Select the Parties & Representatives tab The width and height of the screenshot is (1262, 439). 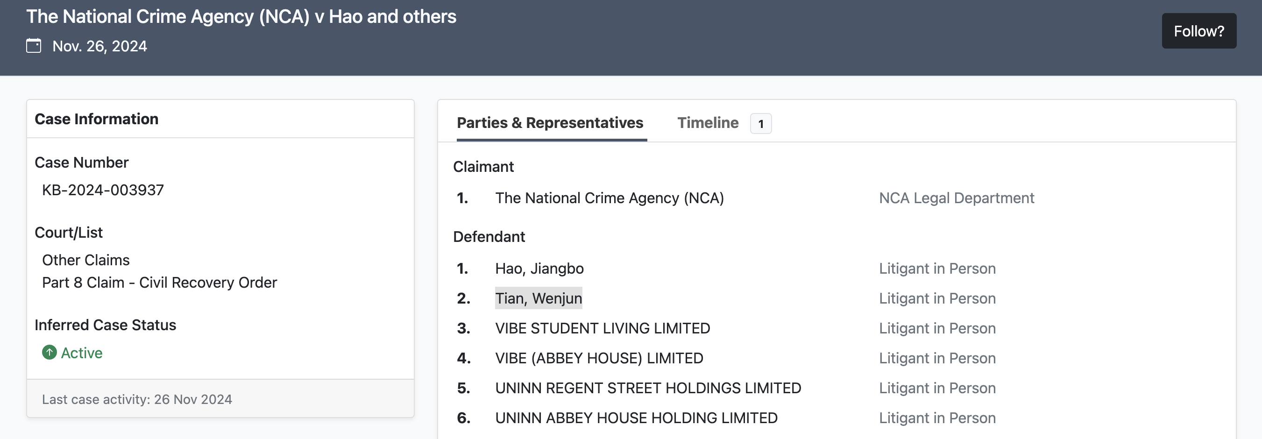pos(550,123)
